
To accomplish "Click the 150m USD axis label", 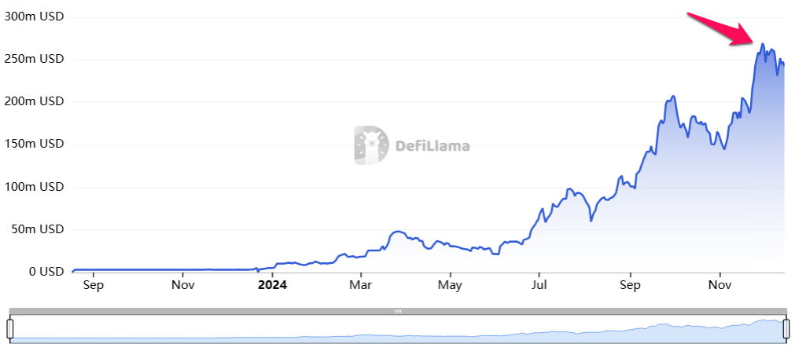I will (x=34, y=144).
